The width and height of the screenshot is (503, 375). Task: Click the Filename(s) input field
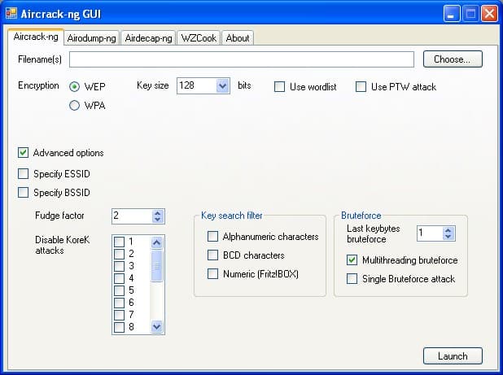[x=242, y=59]
